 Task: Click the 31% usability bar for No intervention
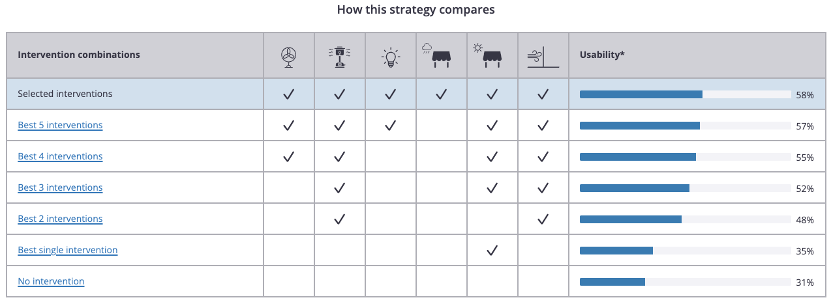pyautogui.click(x=686, y=282)
